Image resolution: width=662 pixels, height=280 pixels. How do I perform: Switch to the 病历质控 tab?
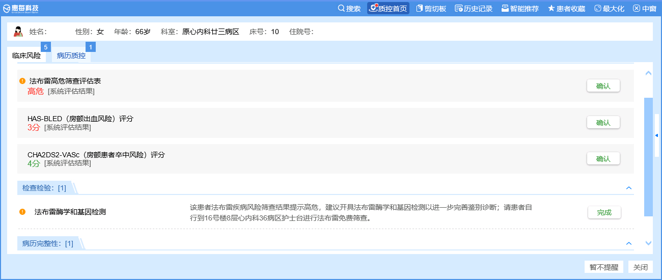pos(71,55)
